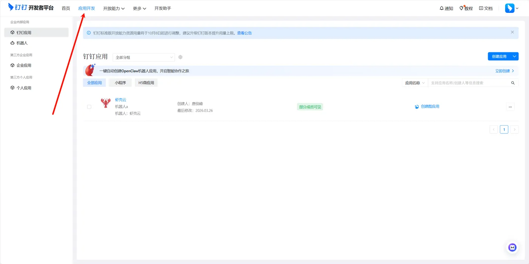Switch to the 全部应用 tab
The height and width of the screenshot is (264, 529).
click(94, 83)
